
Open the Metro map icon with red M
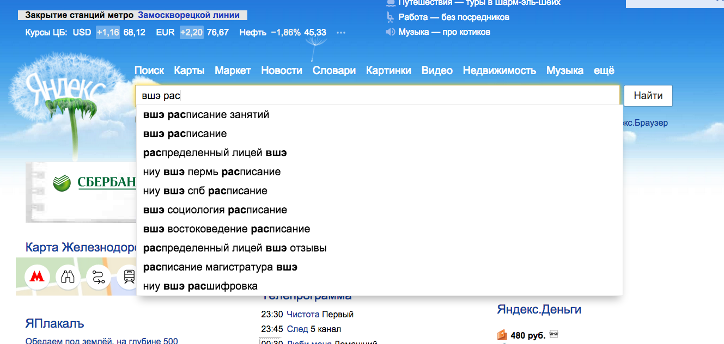click(x=37, y=278)
